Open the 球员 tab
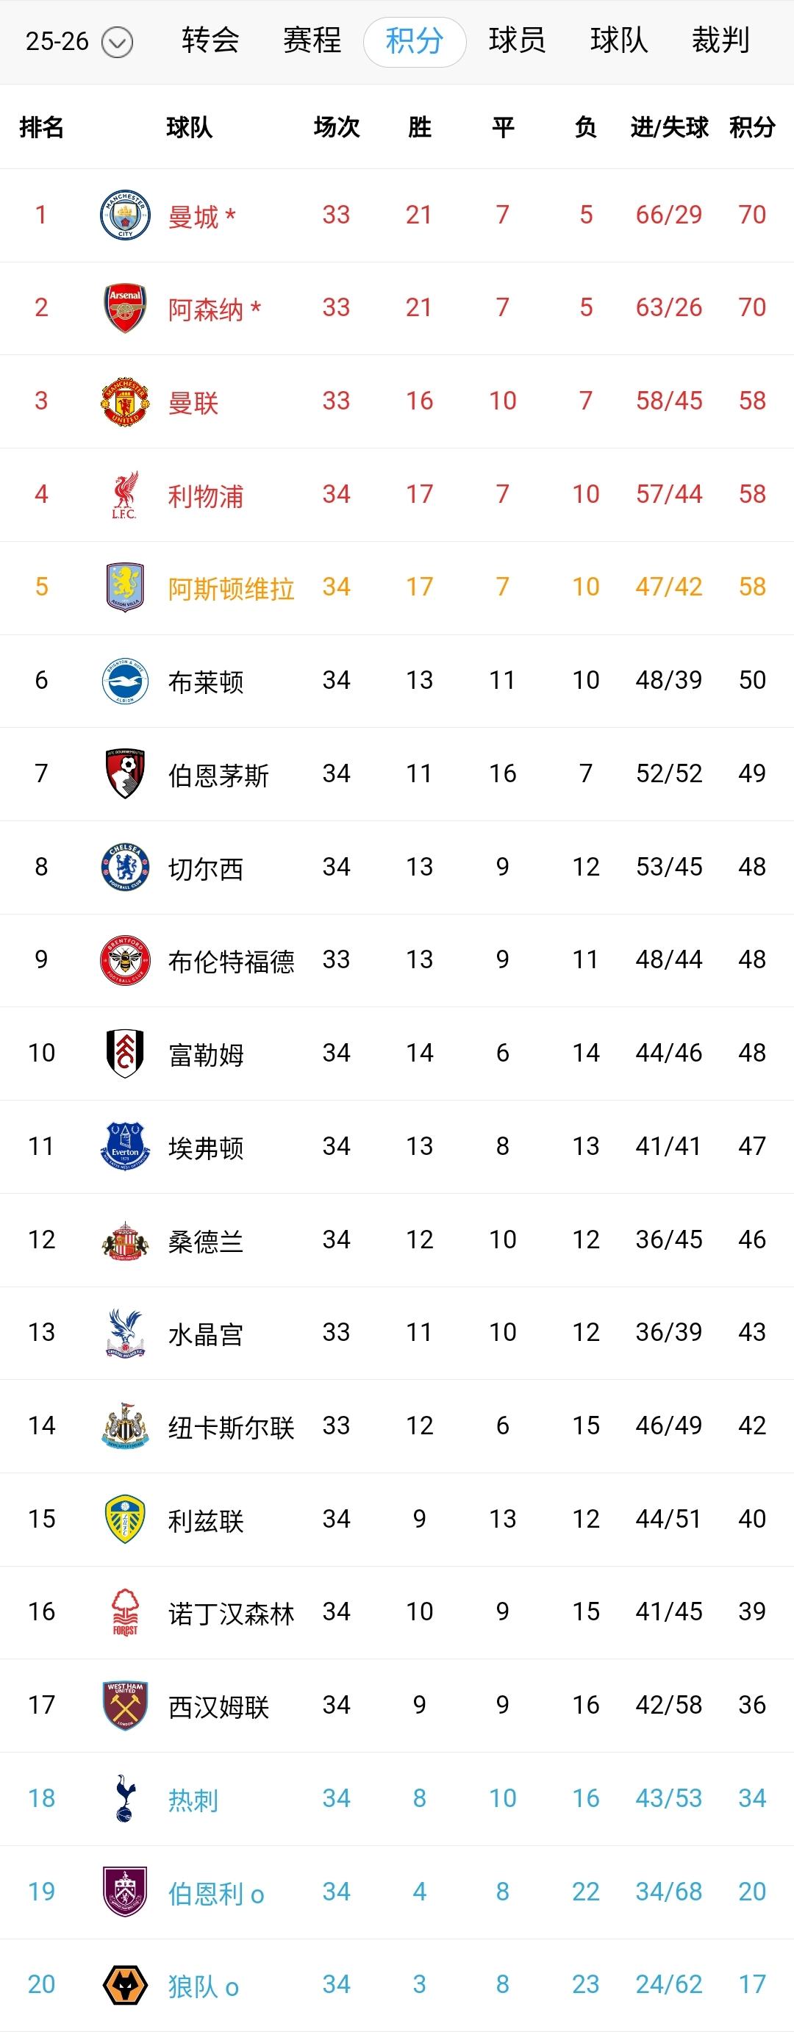 click(516, 40)
